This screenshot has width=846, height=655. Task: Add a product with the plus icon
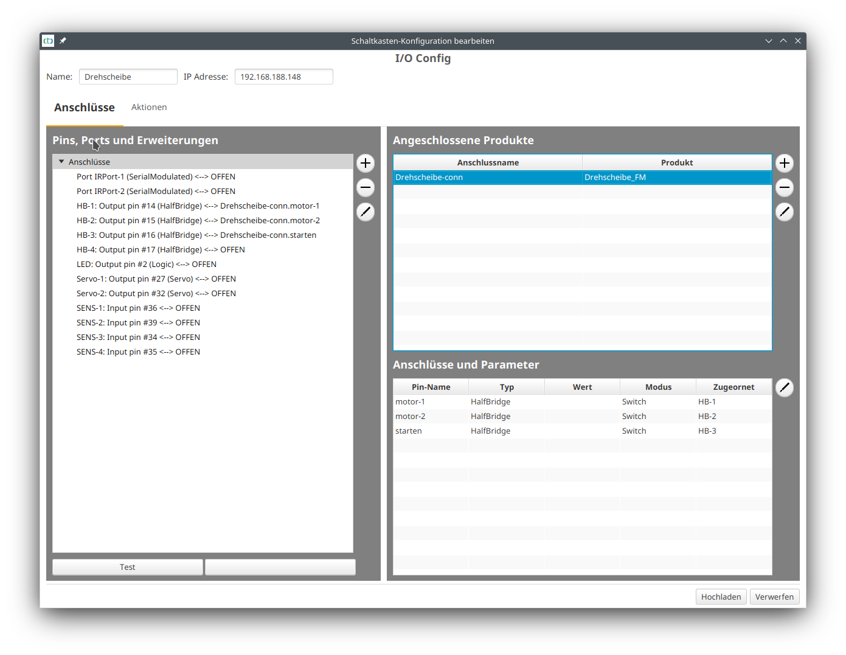[x=784, y=163]
